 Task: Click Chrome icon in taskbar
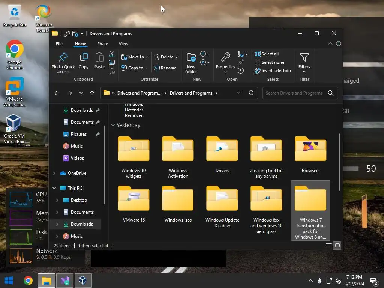coord(28,280)
